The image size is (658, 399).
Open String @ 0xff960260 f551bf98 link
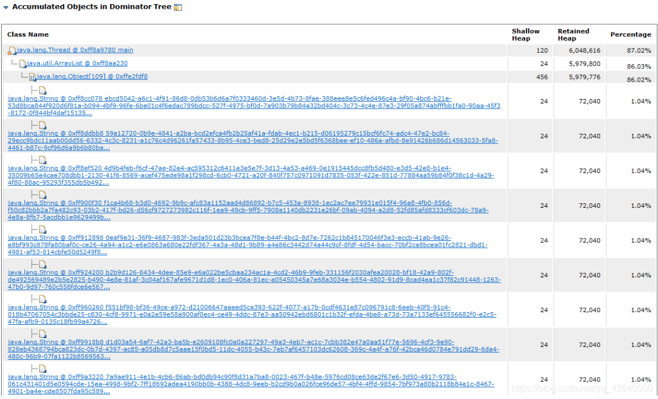(x=252, y=314)
